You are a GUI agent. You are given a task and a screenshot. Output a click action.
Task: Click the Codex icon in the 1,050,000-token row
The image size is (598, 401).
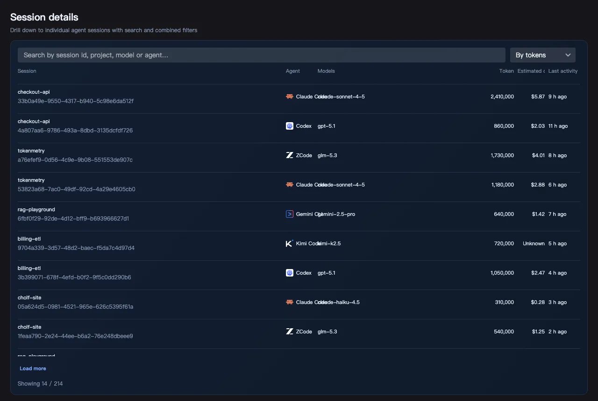coord(290,273)
